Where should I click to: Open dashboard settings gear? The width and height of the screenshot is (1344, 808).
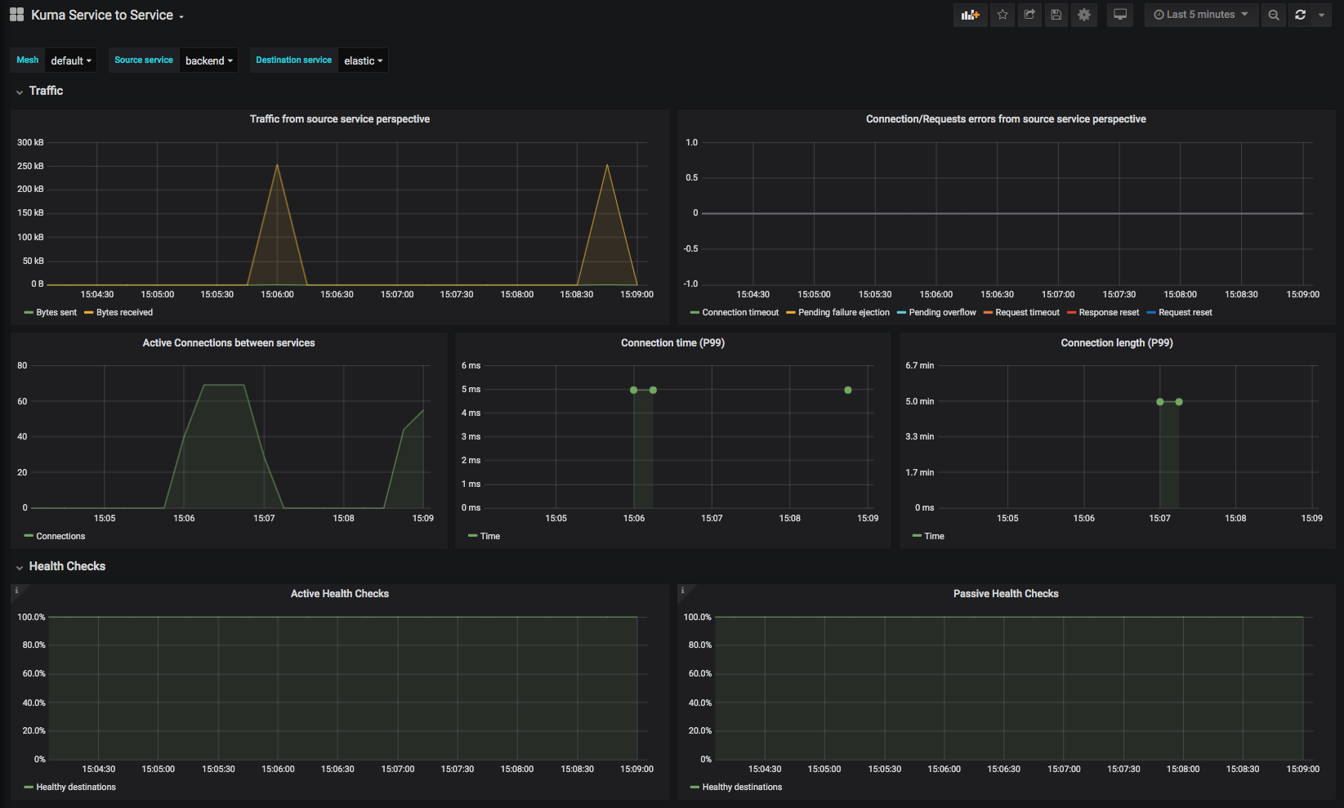pos(1083,15)
